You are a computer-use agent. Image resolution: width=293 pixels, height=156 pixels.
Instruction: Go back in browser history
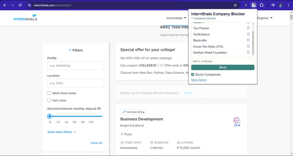point(5,5)
